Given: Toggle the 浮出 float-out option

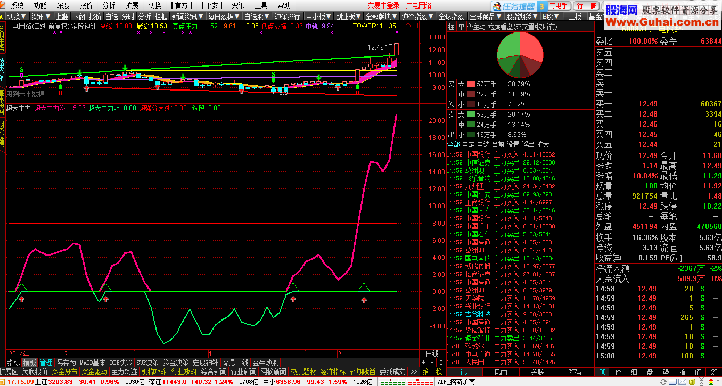Looking at the screenshot, I should coord(528,144).
